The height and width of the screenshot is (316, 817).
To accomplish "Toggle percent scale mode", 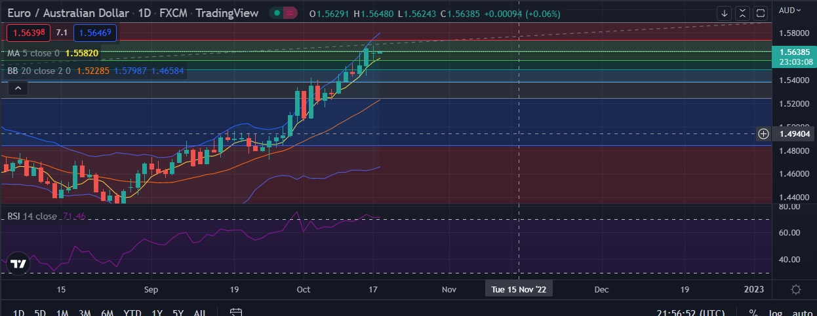I will [754, 313].
